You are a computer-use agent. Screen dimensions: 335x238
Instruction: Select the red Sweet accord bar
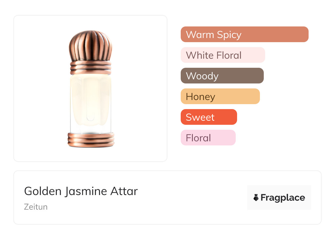(208, 117)
